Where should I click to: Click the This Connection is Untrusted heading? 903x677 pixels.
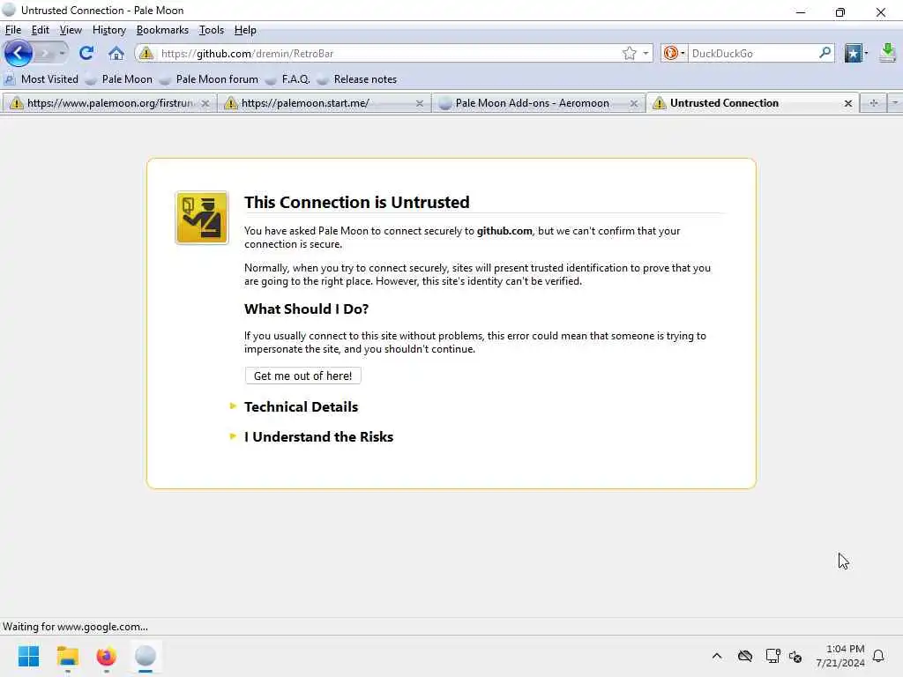click(356, 202)
